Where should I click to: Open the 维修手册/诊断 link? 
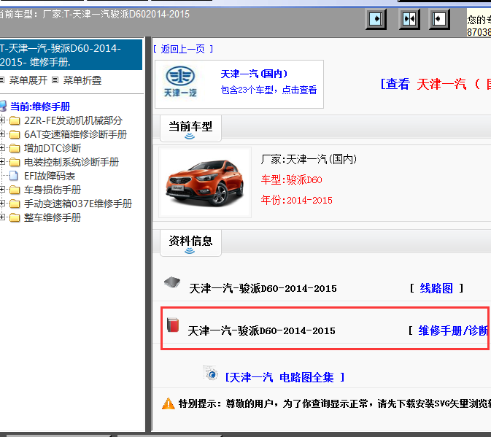[x=453, y=330]
